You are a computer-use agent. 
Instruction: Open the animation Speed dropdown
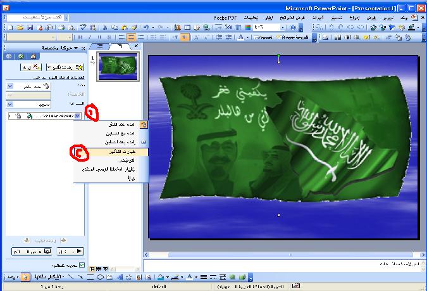[10, 104]
